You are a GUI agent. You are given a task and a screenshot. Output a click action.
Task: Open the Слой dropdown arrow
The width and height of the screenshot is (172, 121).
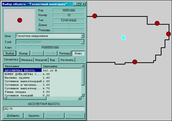(82, 42)
